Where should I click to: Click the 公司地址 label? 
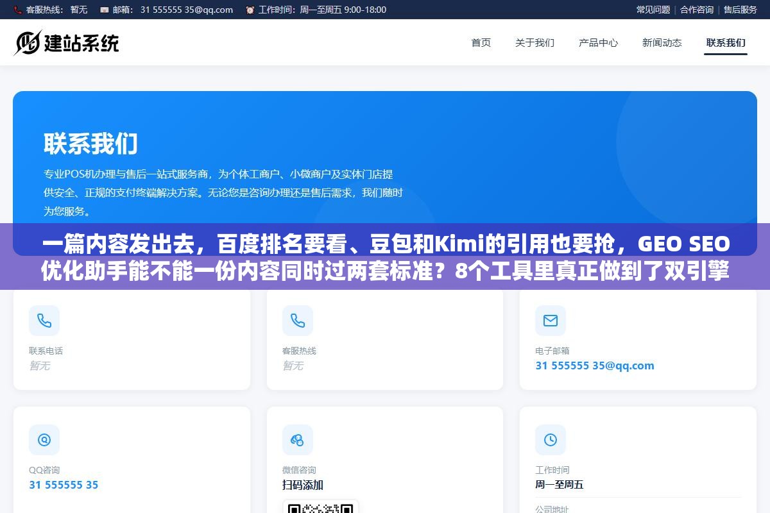[552, 510]
